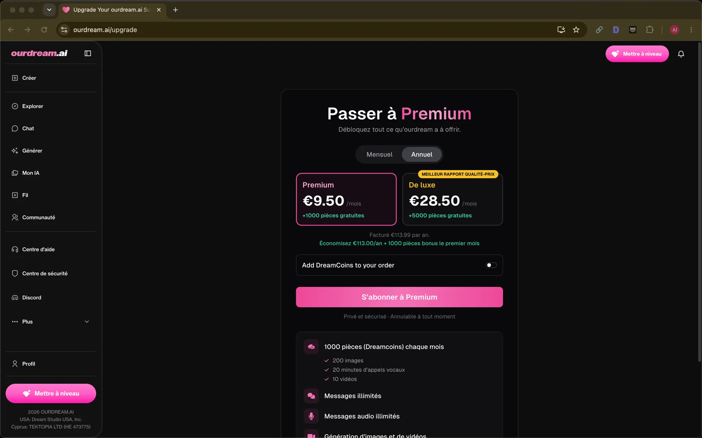Expand the Plus menu chevron
Viewport: 702px width, 438px height.
(x=87, y=322)
